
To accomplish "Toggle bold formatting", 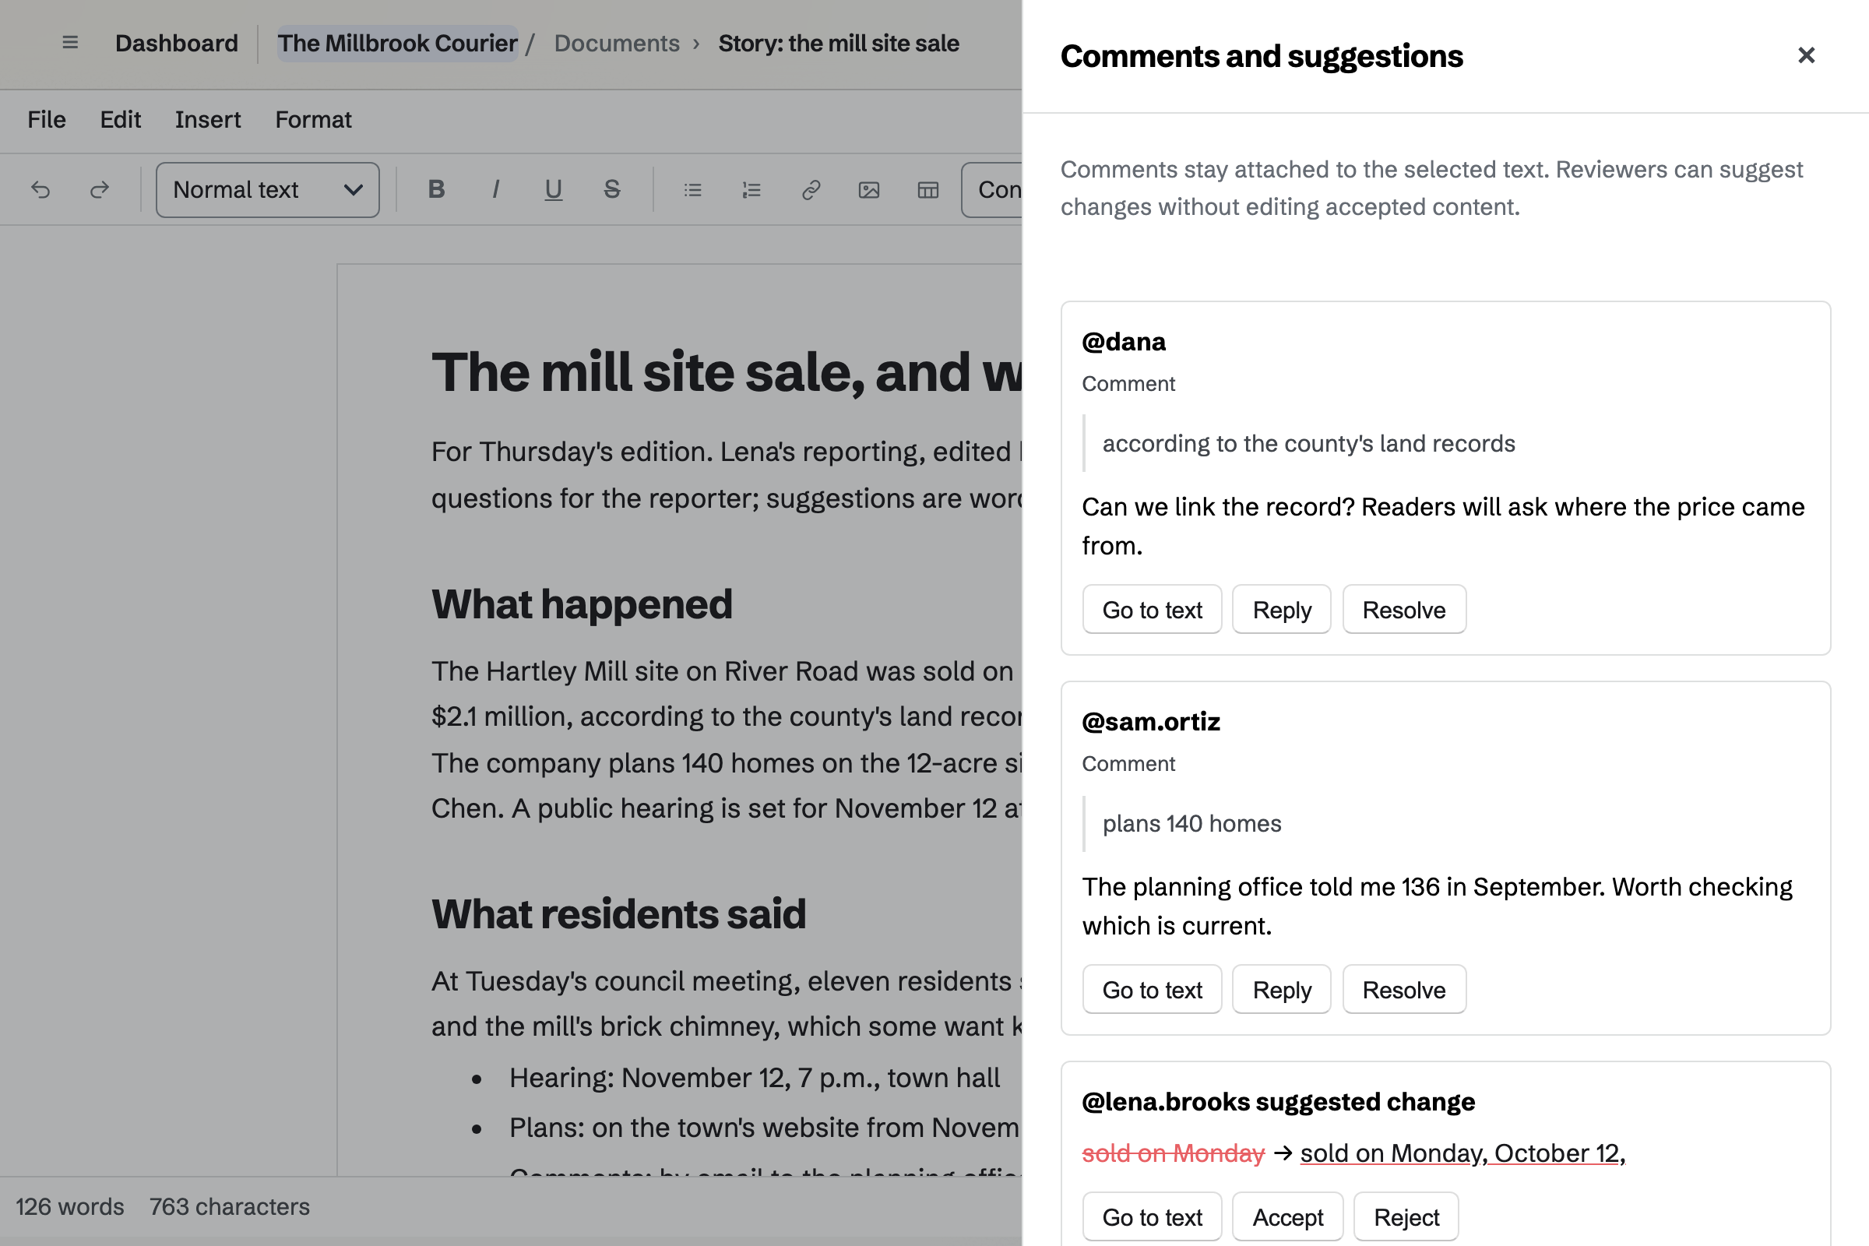I will pos(436,190).
